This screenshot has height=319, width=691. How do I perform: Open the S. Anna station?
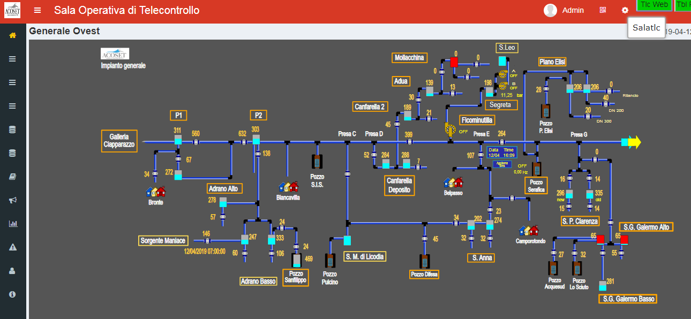[x=480, y=258]
